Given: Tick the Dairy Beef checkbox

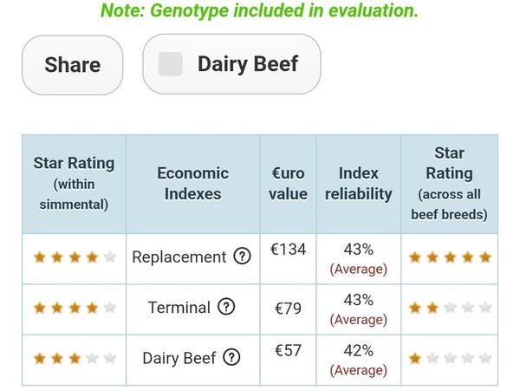Looking at the screenshot, I should 170,64.
